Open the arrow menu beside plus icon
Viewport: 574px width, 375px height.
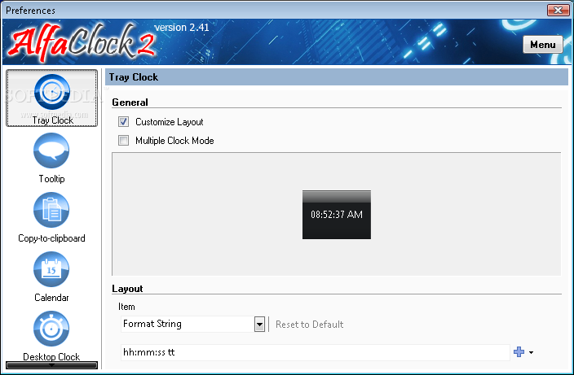531,352
